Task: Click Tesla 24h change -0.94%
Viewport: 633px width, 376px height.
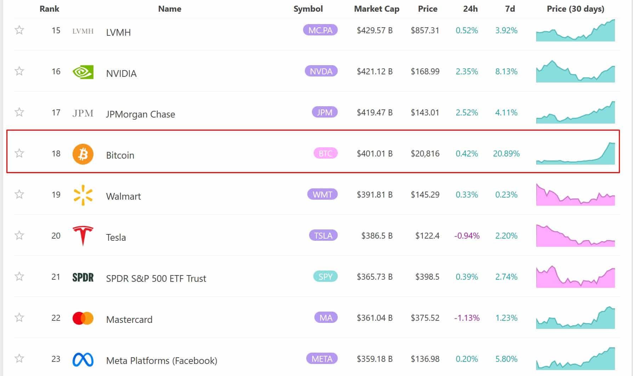Action: coord(467,235)
